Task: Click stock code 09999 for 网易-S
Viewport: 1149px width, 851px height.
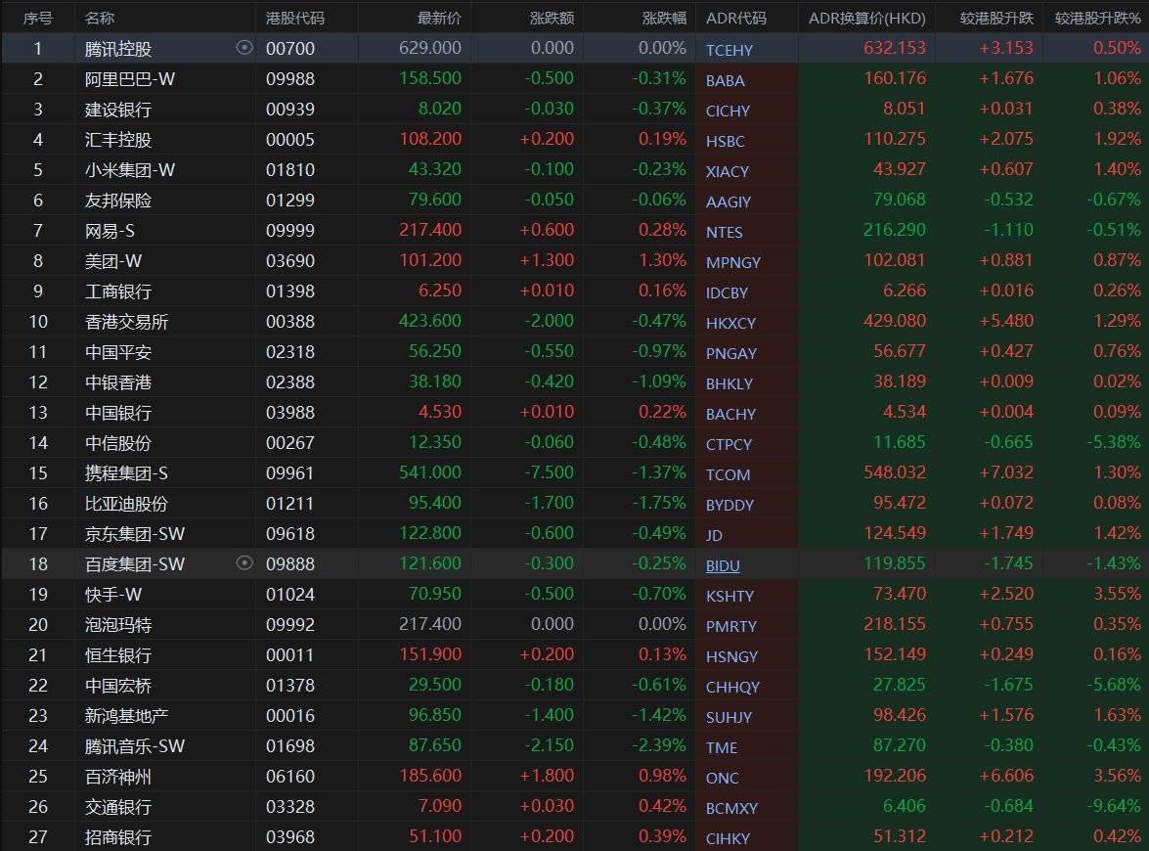Action: [290, 231]
